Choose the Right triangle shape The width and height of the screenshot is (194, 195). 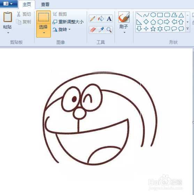pyautogui.click(x=139, y=22)
